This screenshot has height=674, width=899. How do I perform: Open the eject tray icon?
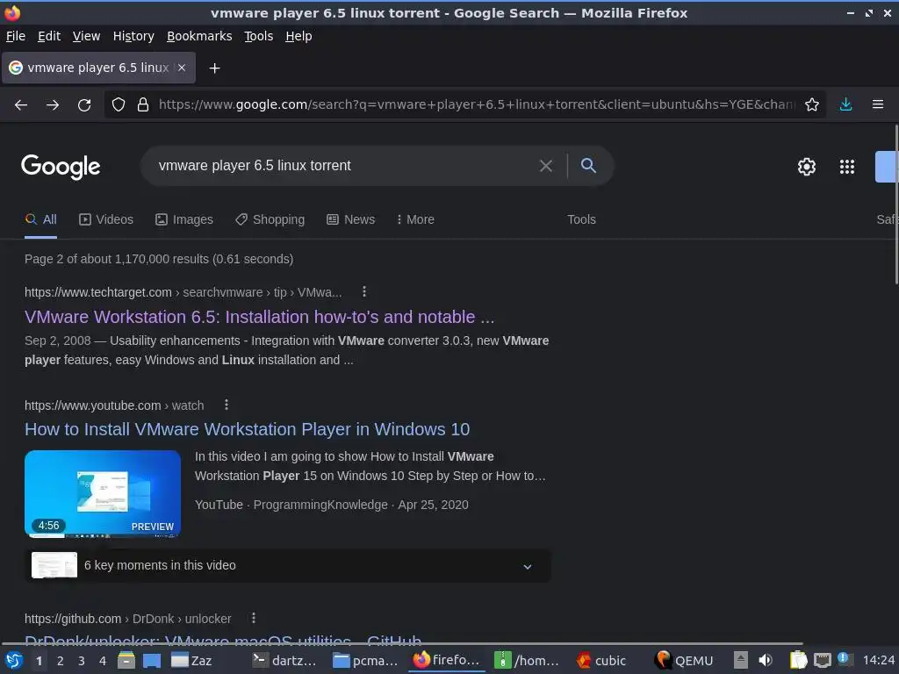pyautogui.click(x=741, y=661)
